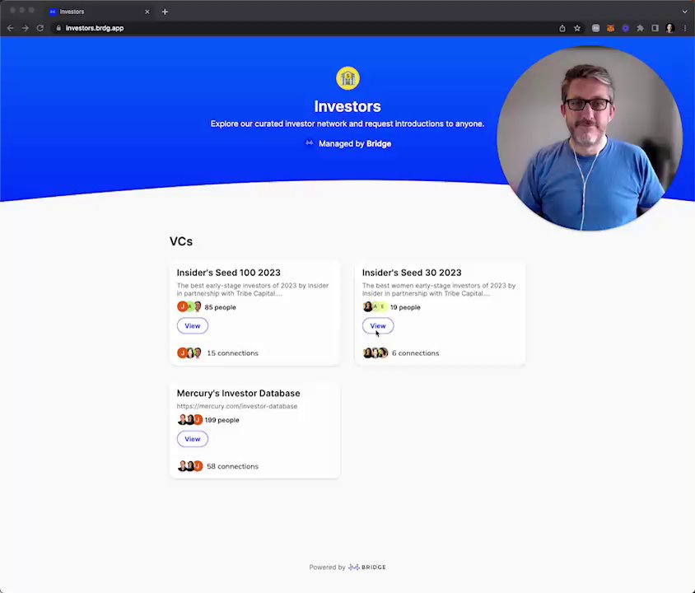Go forward in browser history
Screen dimensions: 695x593
(x=26, y=28)
